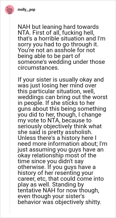This screenshot has height=218, width=116.
Task: Click the words "seriously objectively think what"
Action: (x=60, y=126)
